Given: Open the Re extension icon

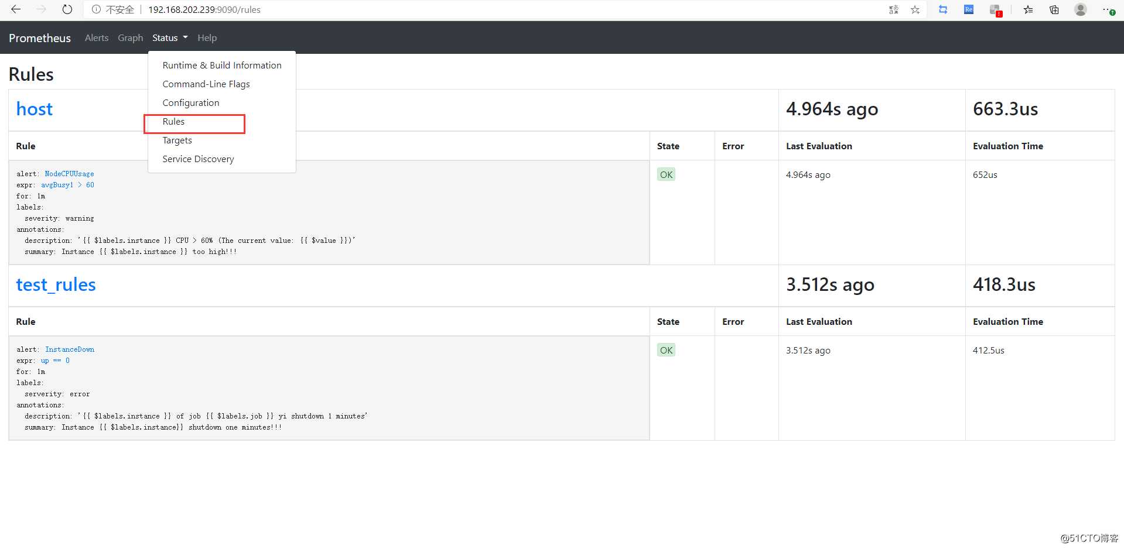Looking at the screenshot, I should tap(969, 9).
